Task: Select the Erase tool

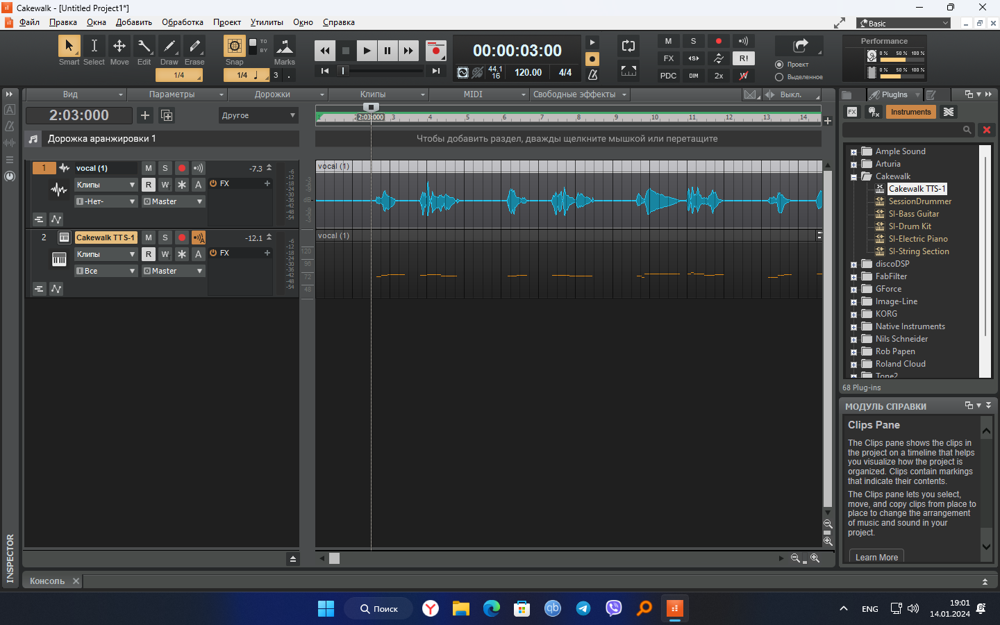Action: [x=194, y=47]
